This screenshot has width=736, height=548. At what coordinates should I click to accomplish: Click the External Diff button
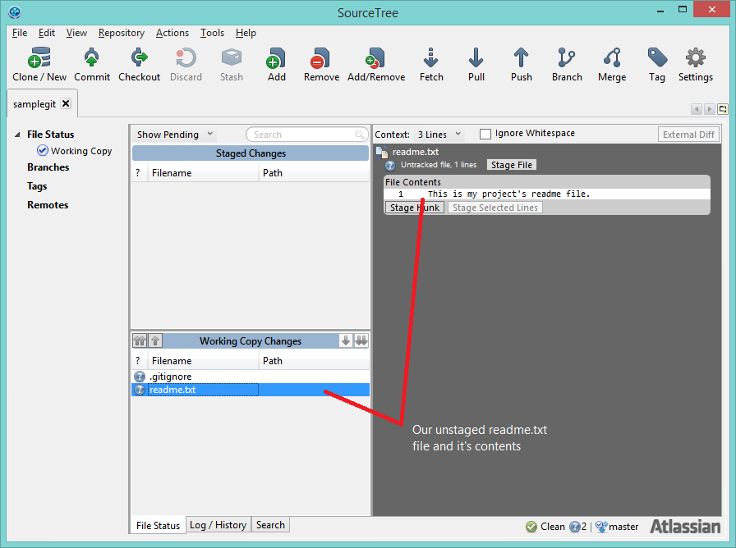(688, 135)
